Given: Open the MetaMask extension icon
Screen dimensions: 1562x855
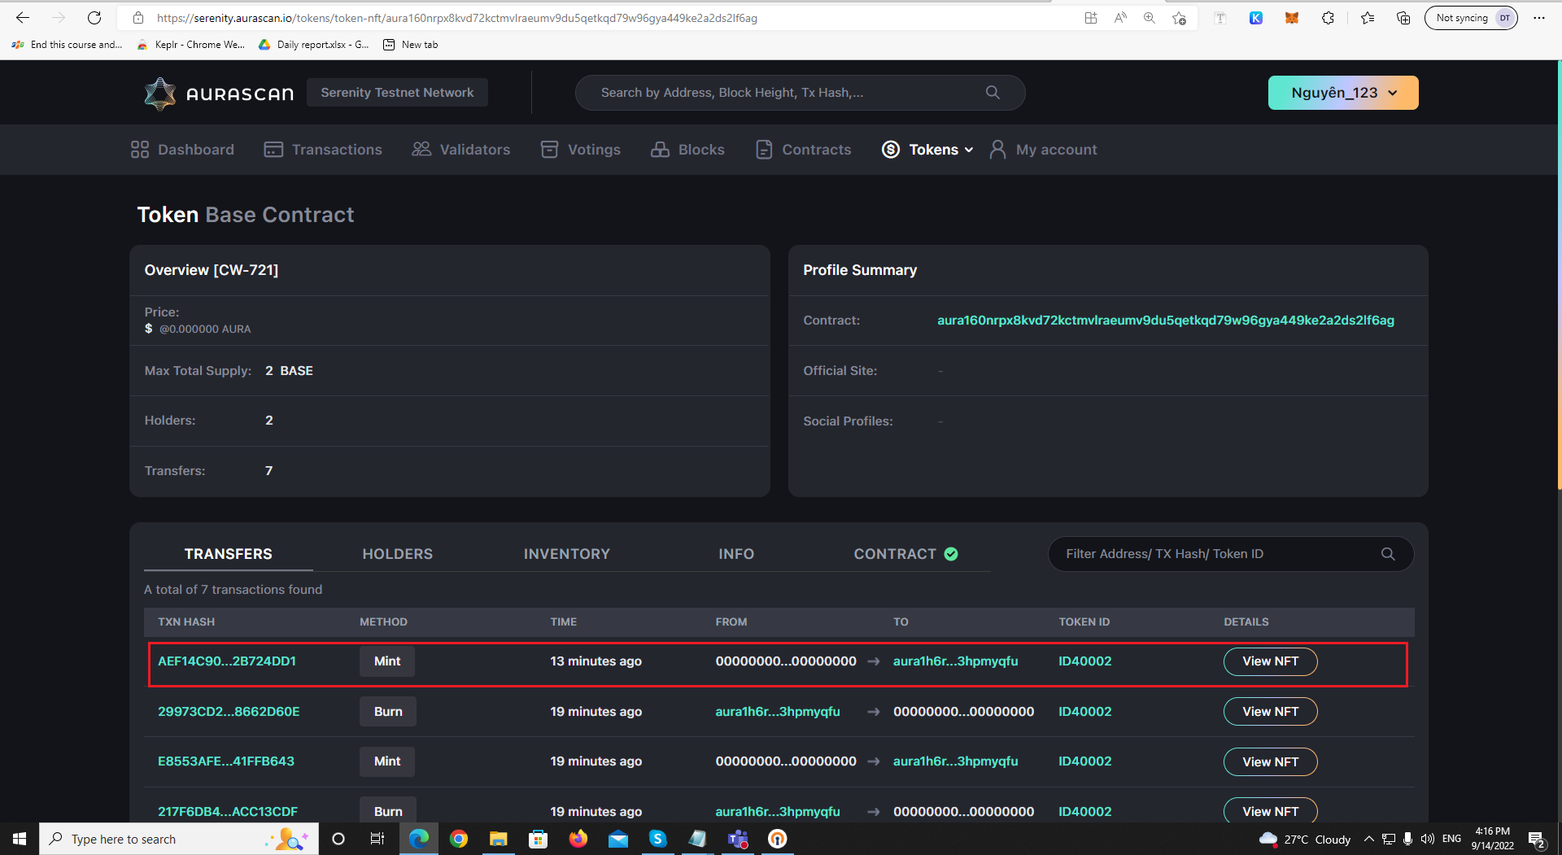Looking at the screenshot, I should coord(1291,18).
